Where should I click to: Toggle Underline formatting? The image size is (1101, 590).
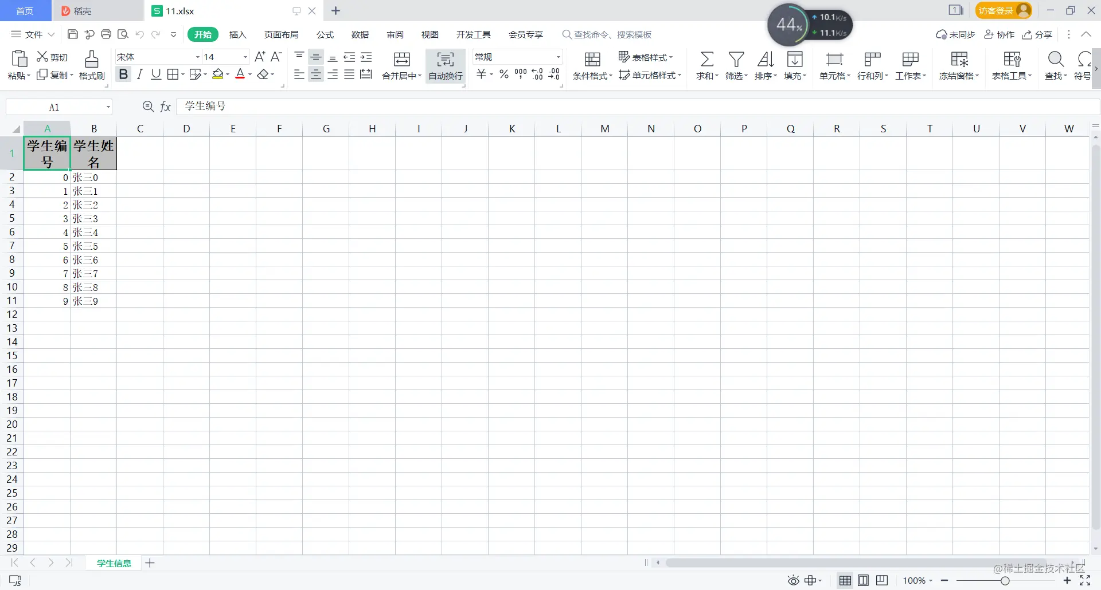click(156, 74)
